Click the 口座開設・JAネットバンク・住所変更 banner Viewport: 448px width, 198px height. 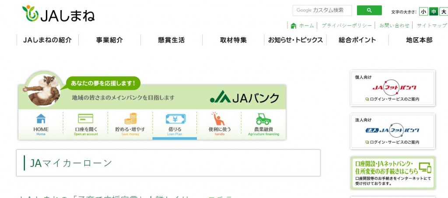[393, 173]
